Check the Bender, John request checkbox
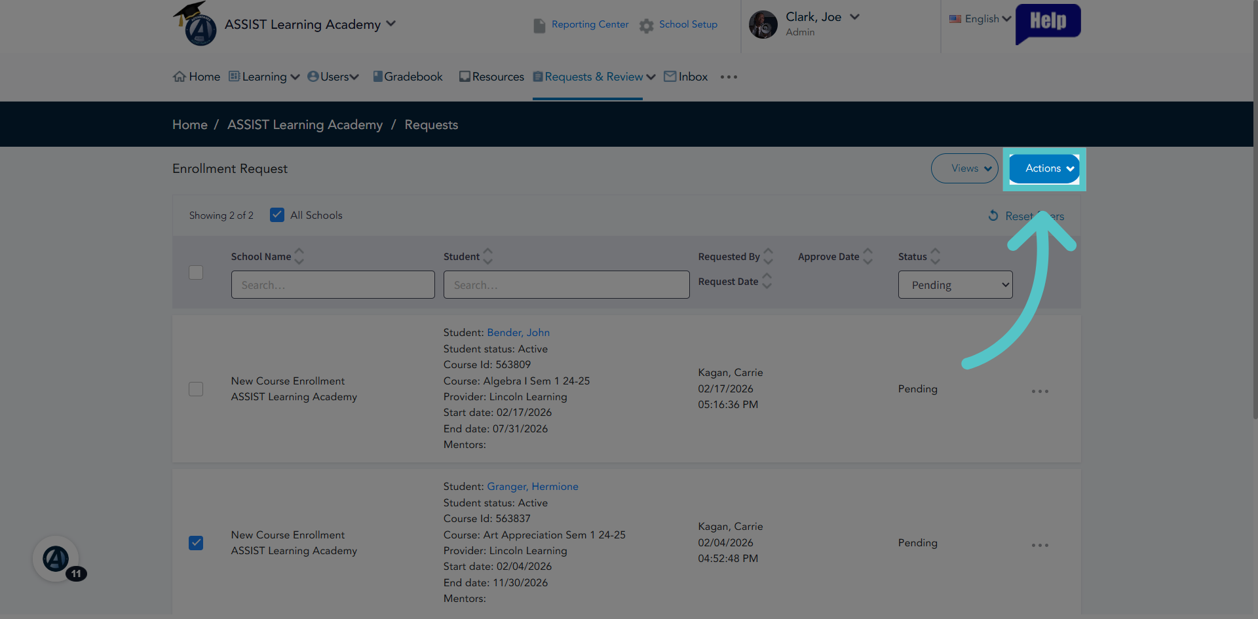Image resolution: width=1258 pixels, height=619 pixels. click(196, 388)
